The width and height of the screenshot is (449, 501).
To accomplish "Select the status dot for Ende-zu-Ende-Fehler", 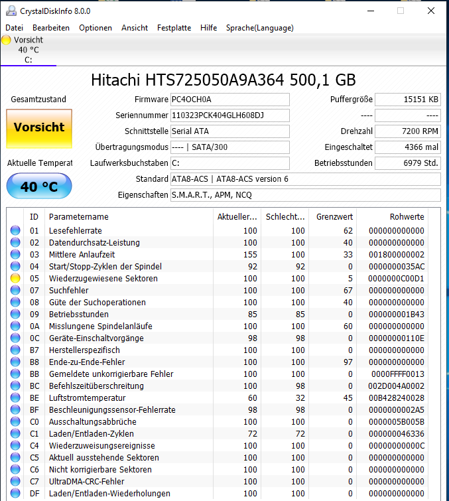I will [x=15, y=362].
